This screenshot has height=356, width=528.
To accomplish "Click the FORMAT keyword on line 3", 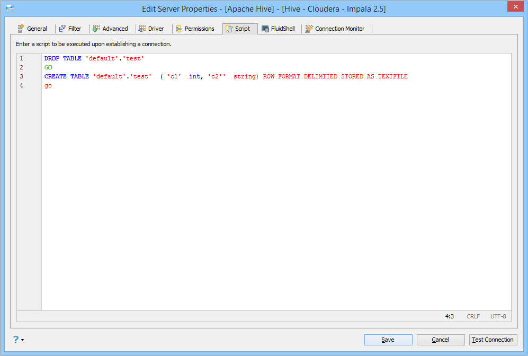I will point(289,76).
